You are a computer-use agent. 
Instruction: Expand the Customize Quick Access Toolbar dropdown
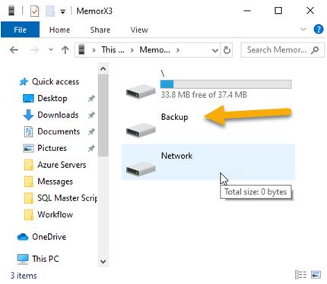tap(62, 11)
